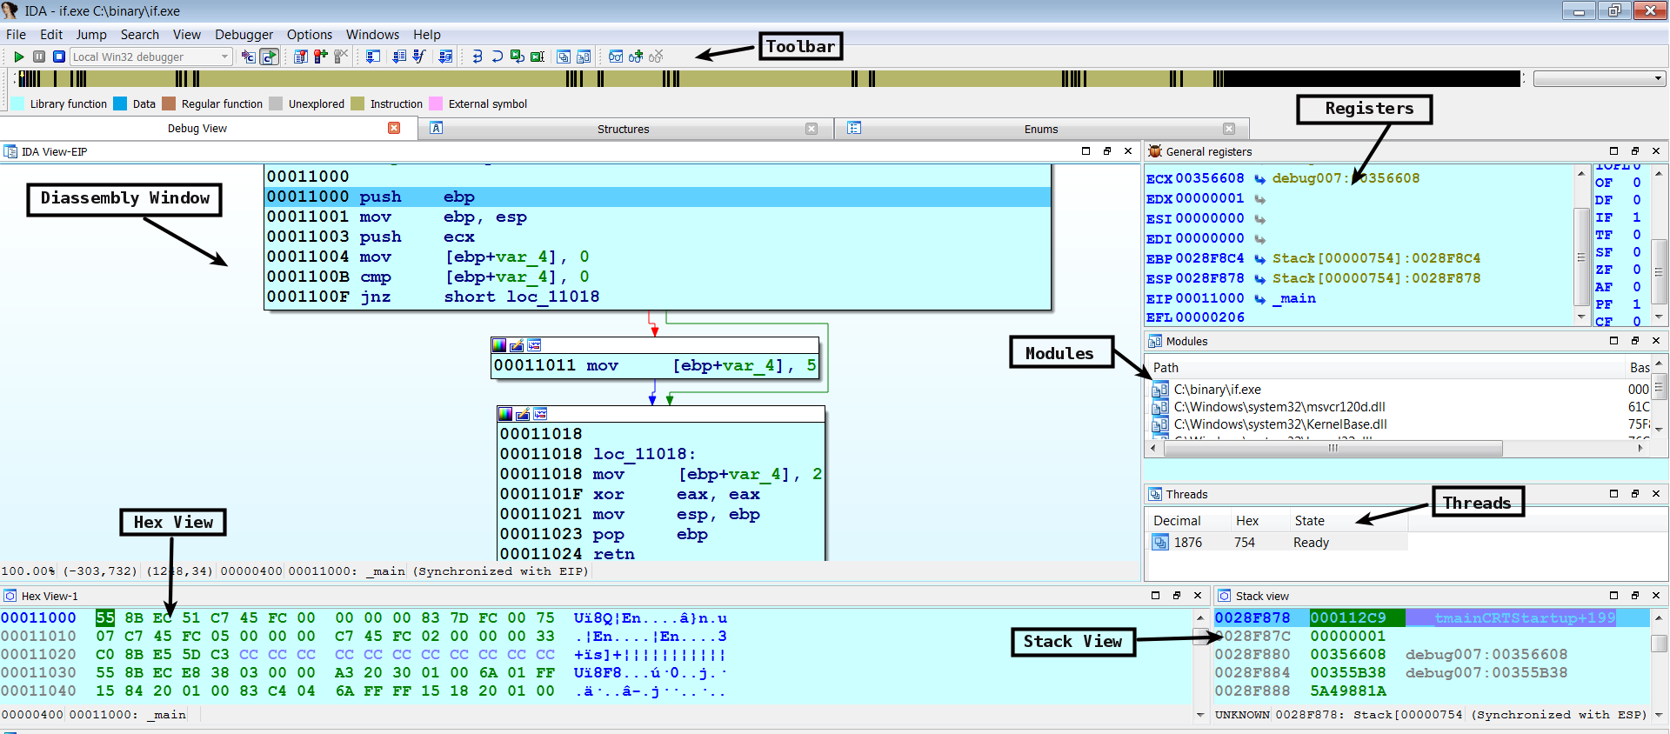Click the add watch icon with glasses and plus
The image size is (1670, 734).
[636, 57]
